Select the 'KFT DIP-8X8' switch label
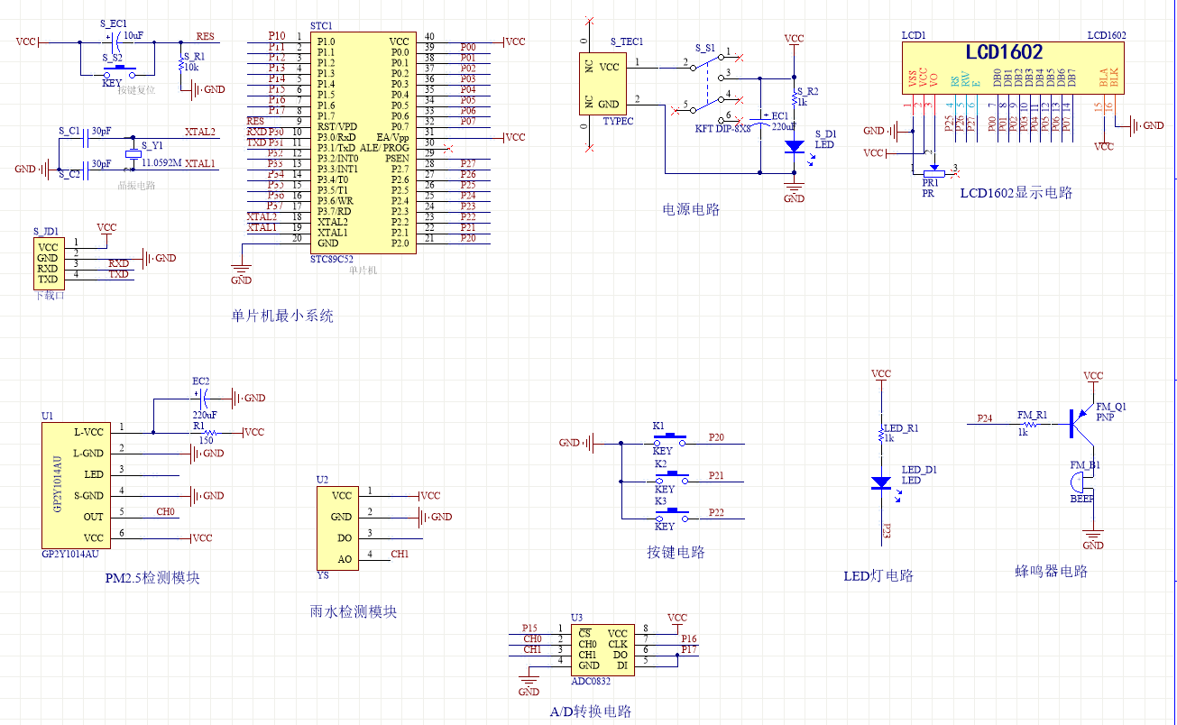This screenshot has width=1177, height=725. 722,129
